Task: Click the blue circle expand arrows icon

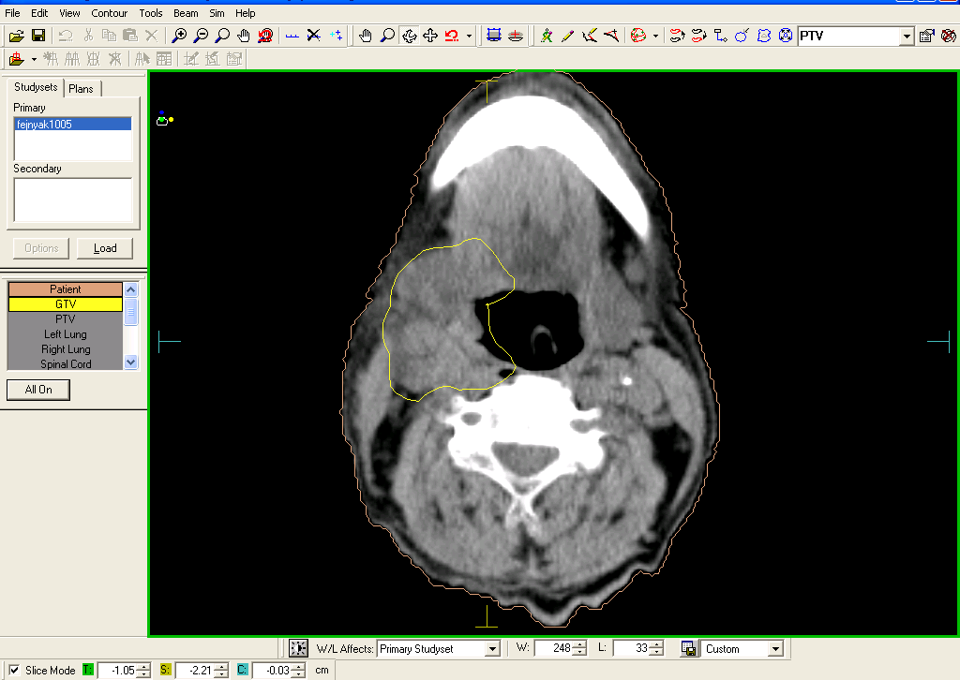Action: pyautogui.click(x=786, y=36)
